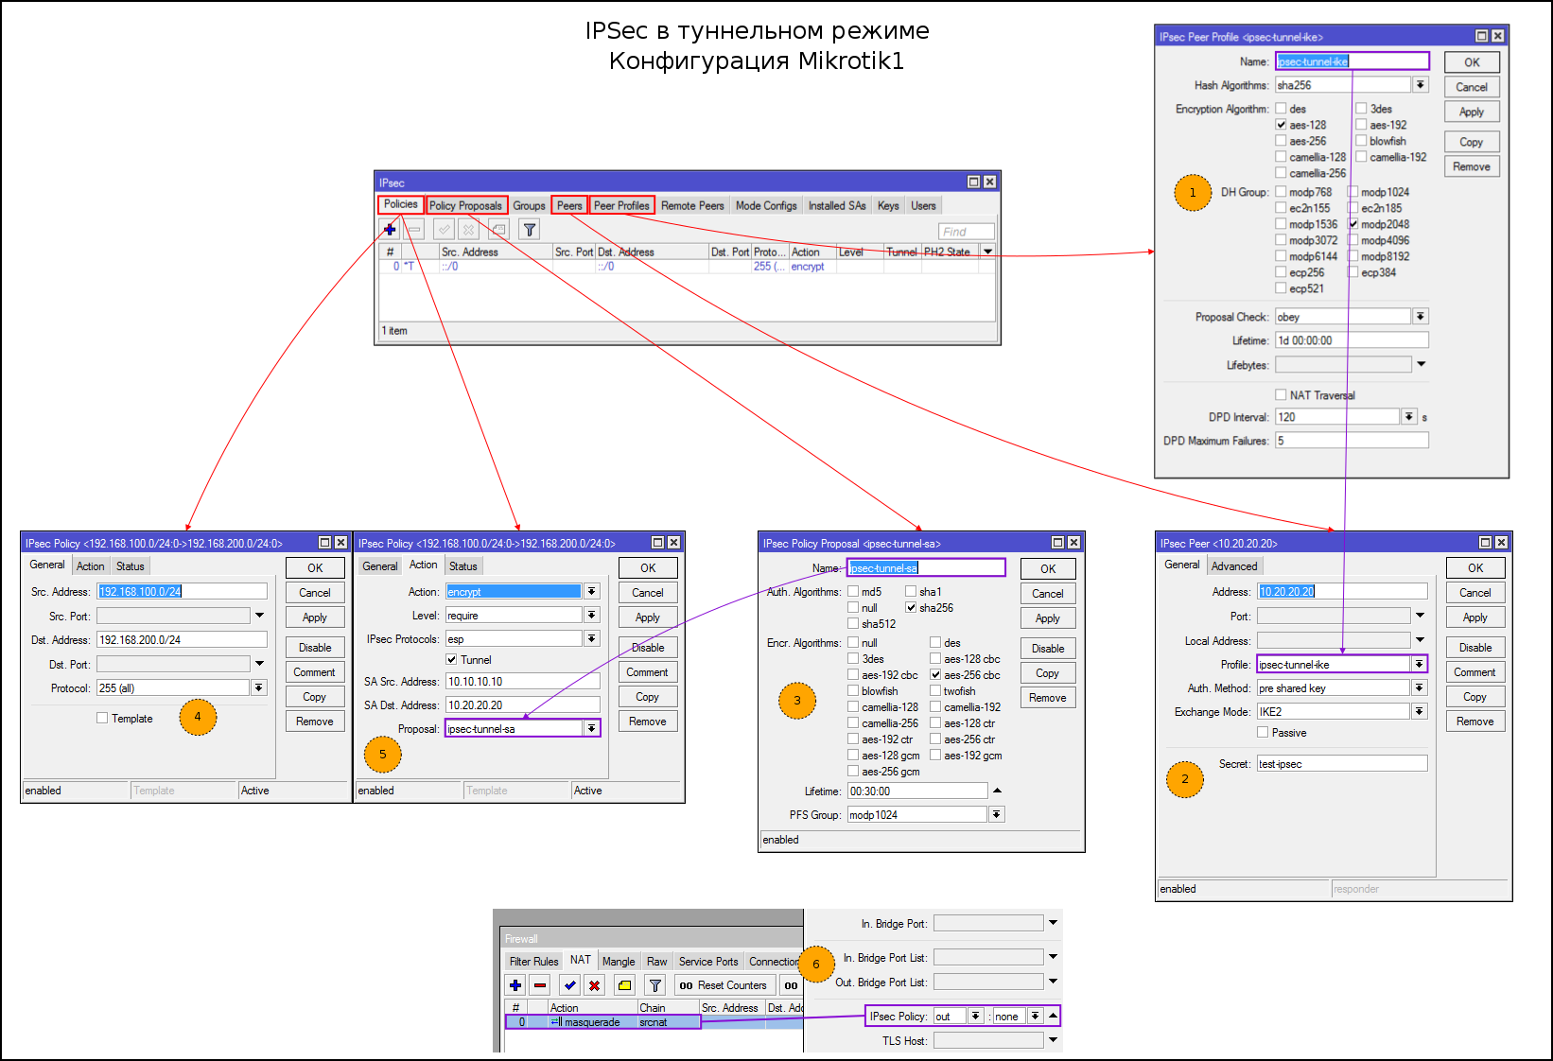Click OK in IPsec Peer Profile window
The width and height of the screenshot is (1553, 1061).
(1472, 62)
